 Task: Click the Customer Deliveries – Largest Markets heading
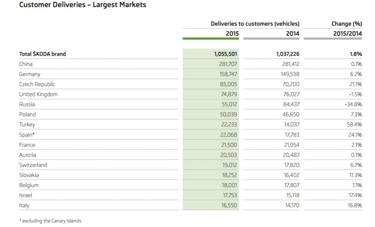pos(82,4)
